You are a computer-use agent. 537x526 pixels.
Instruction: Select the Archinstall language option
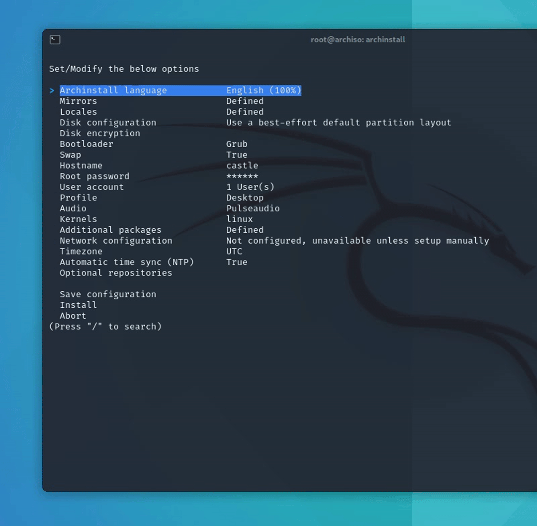pyautogui.click(x=113, y=90)
